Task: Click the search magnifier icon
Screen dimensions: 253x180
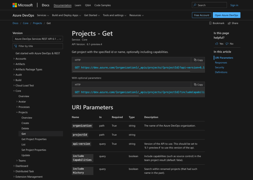Action: 195,5
